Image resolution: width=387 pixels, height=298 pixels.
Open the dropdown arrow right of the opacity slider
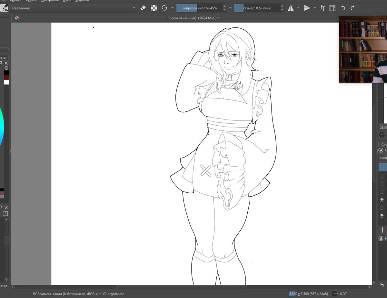(x=230, y=8)
